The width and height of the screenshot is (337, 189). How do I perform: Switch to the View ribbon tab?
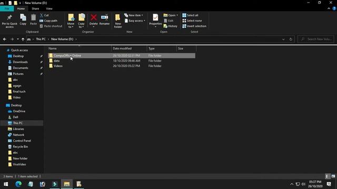(x=49, y=8)
